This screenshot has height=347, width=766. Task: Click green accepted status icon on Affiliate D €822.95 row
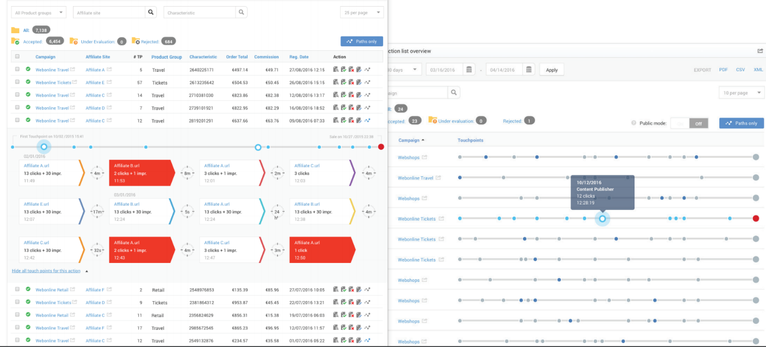28,107
